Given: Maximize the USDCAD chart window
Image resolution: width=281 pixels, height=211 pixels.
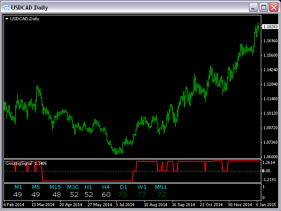Looking at the screenshot, I should pyautogui.click(x=263, y=7).
